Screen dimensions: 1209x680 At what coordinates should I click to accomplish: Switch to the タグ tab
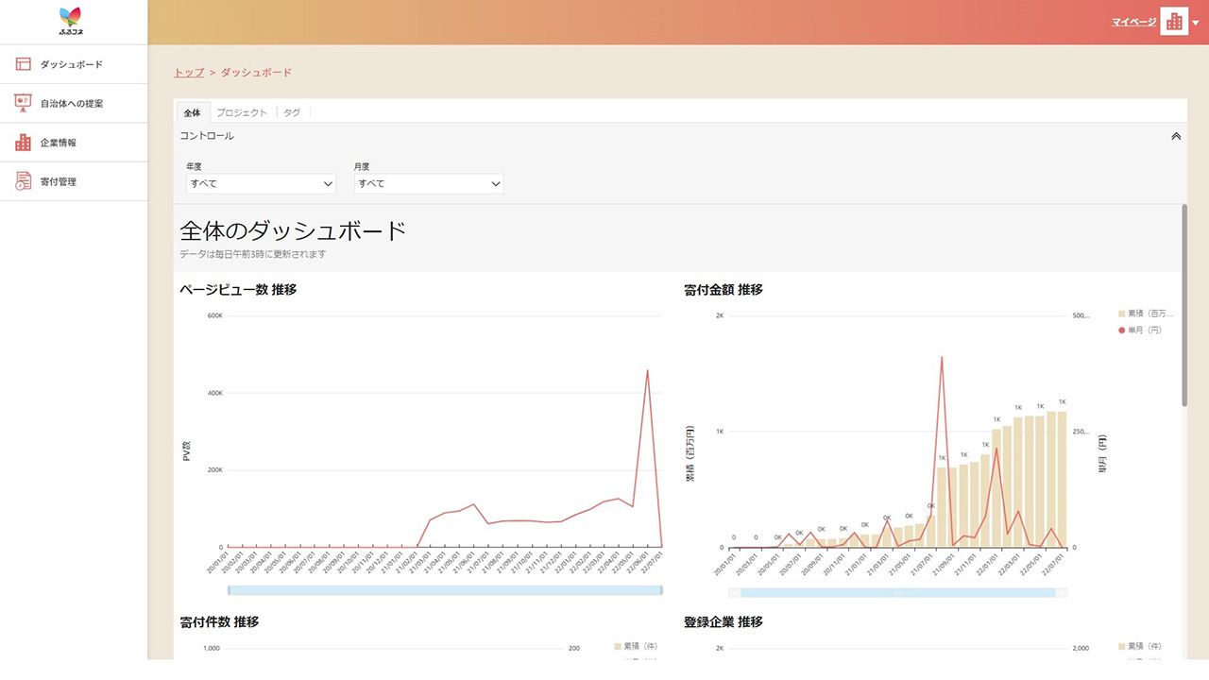[x=292, y=112]
